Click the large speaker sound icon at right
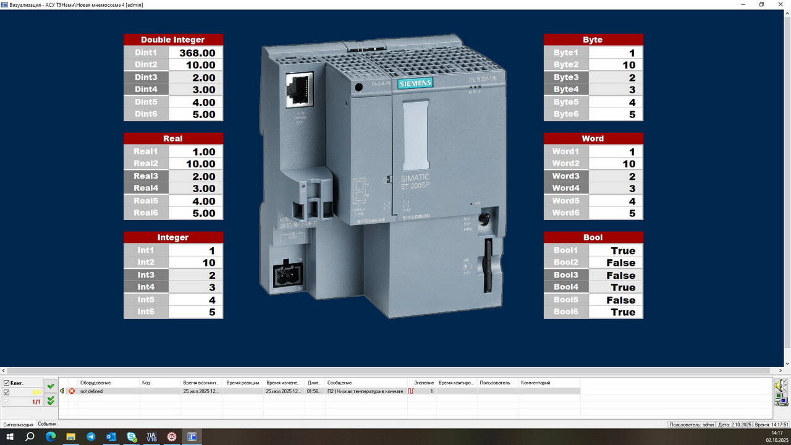 pyautogui.click(x=781, y=386)
